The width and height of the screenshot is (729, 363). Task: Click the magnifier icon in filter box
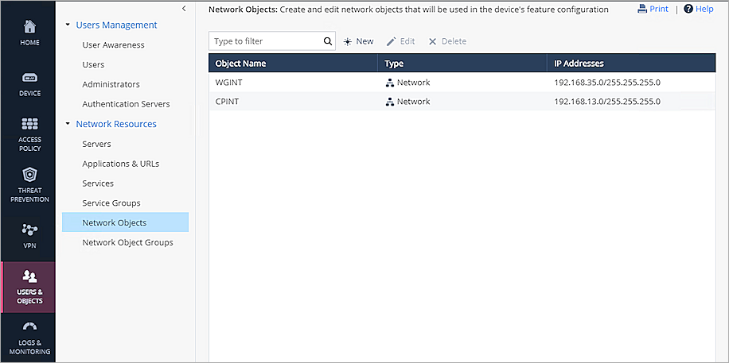pos(328,41)
